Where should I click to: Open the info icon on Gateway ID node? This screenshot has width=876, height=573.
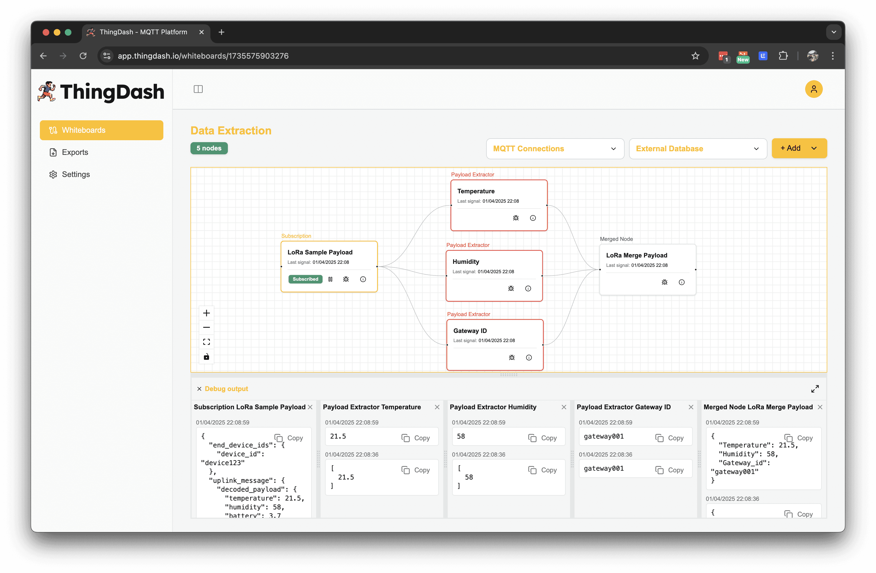click(x=529, y=358)
